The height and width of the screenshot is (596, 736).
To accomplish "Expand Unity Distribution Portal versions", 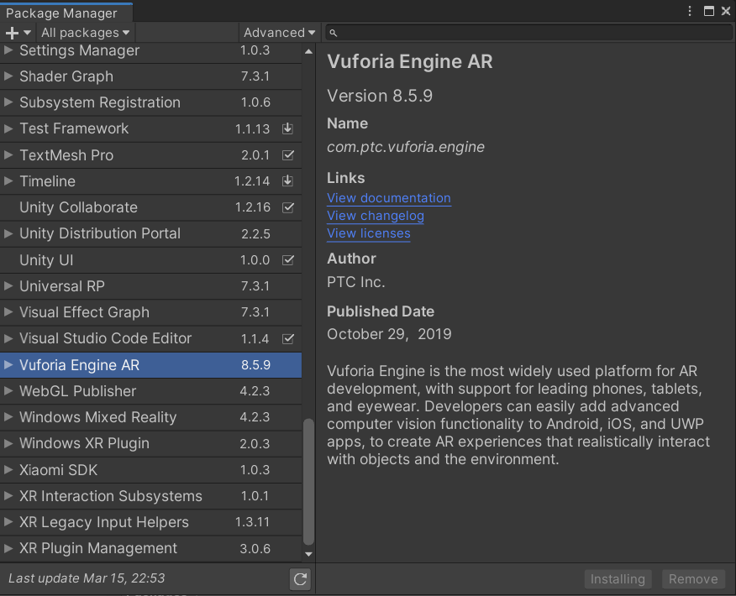I will [8, 233].
